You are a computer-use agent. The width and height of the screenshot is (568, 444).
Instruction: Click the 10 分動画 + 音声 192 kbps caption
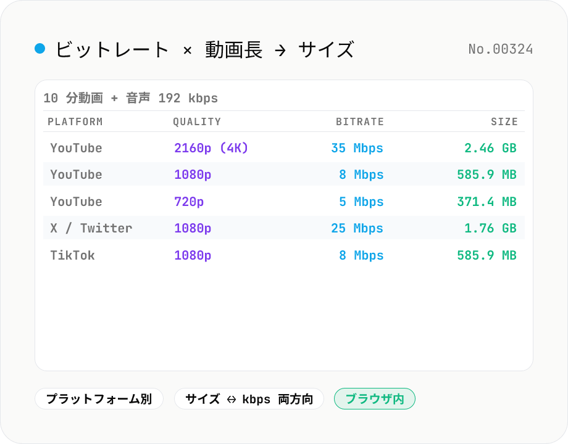pos(131,98)
